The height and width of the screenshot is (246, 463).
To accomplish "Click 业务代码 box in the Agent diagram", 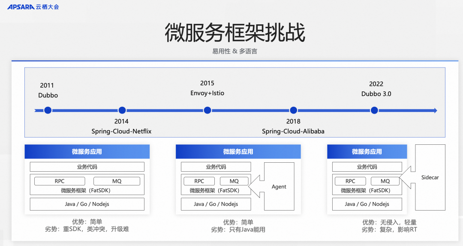I will click(x=216, y=167).
